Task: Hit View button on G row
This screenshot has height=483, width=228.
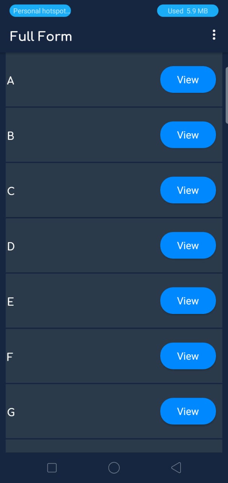Action: click(x=188, y=411)
